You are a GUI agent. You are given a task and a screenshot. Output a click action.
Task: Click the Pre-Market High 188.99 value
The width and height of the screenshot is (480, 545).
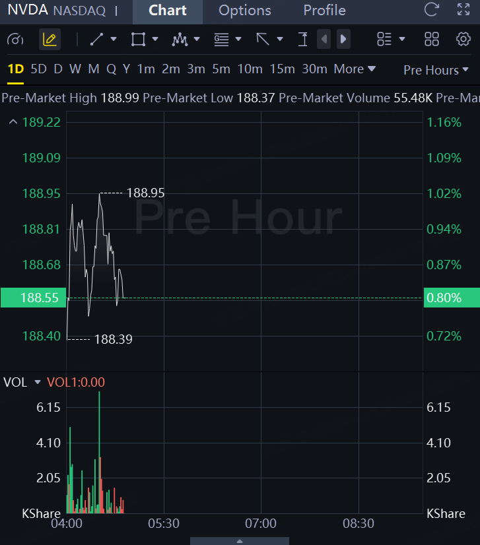click(120, 98)
